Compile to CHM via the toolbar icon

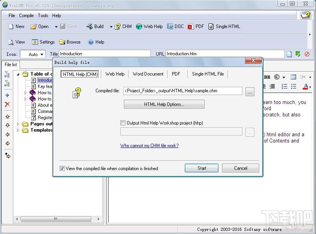coord(118,26)
